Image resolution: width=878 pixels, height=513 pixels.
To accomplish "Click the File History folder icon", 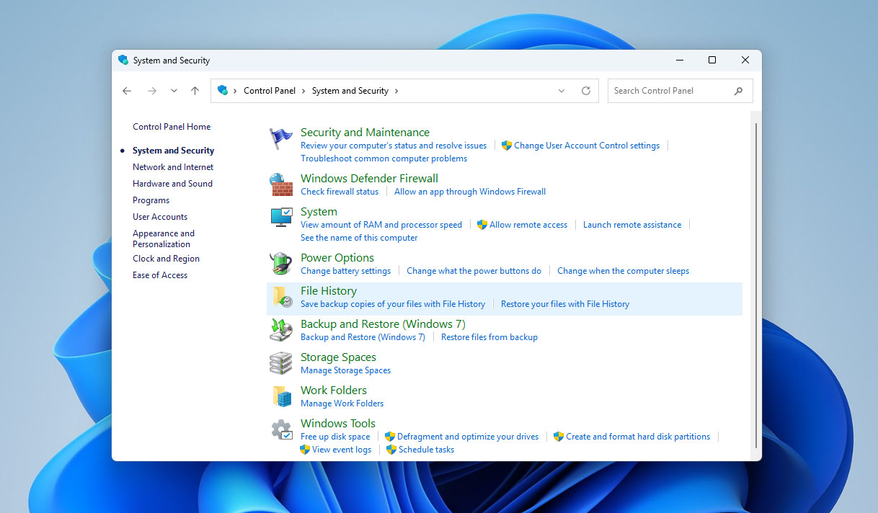I will [282, 296].
